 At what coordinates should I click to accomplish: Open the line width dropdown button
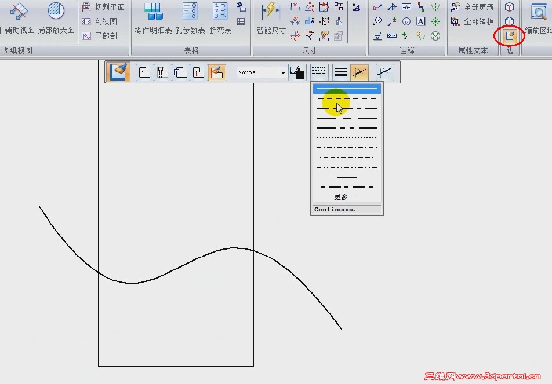pyautogui.click(x=341, y=72)
